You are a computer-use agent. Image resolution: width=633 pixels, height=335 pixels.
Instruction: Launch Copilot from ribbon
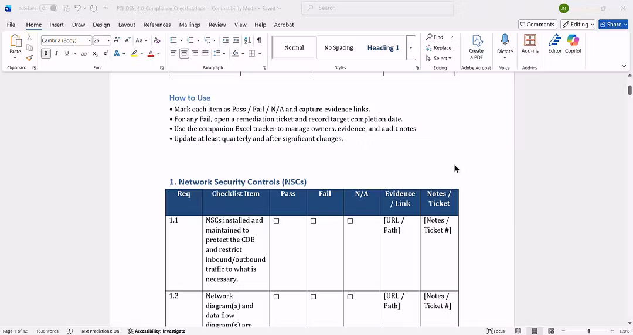573,44
